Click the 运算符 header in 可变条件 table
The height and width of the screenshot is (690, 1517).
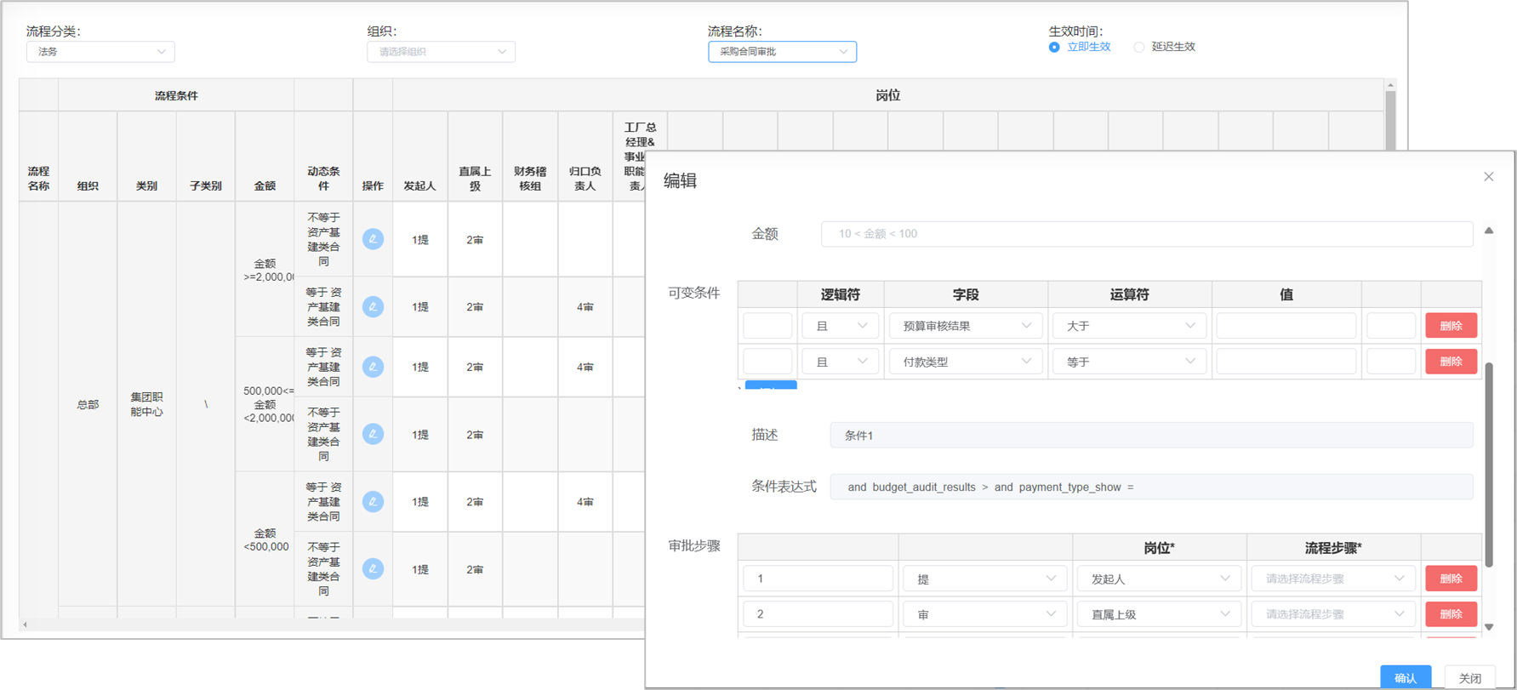pos(1129,294)
